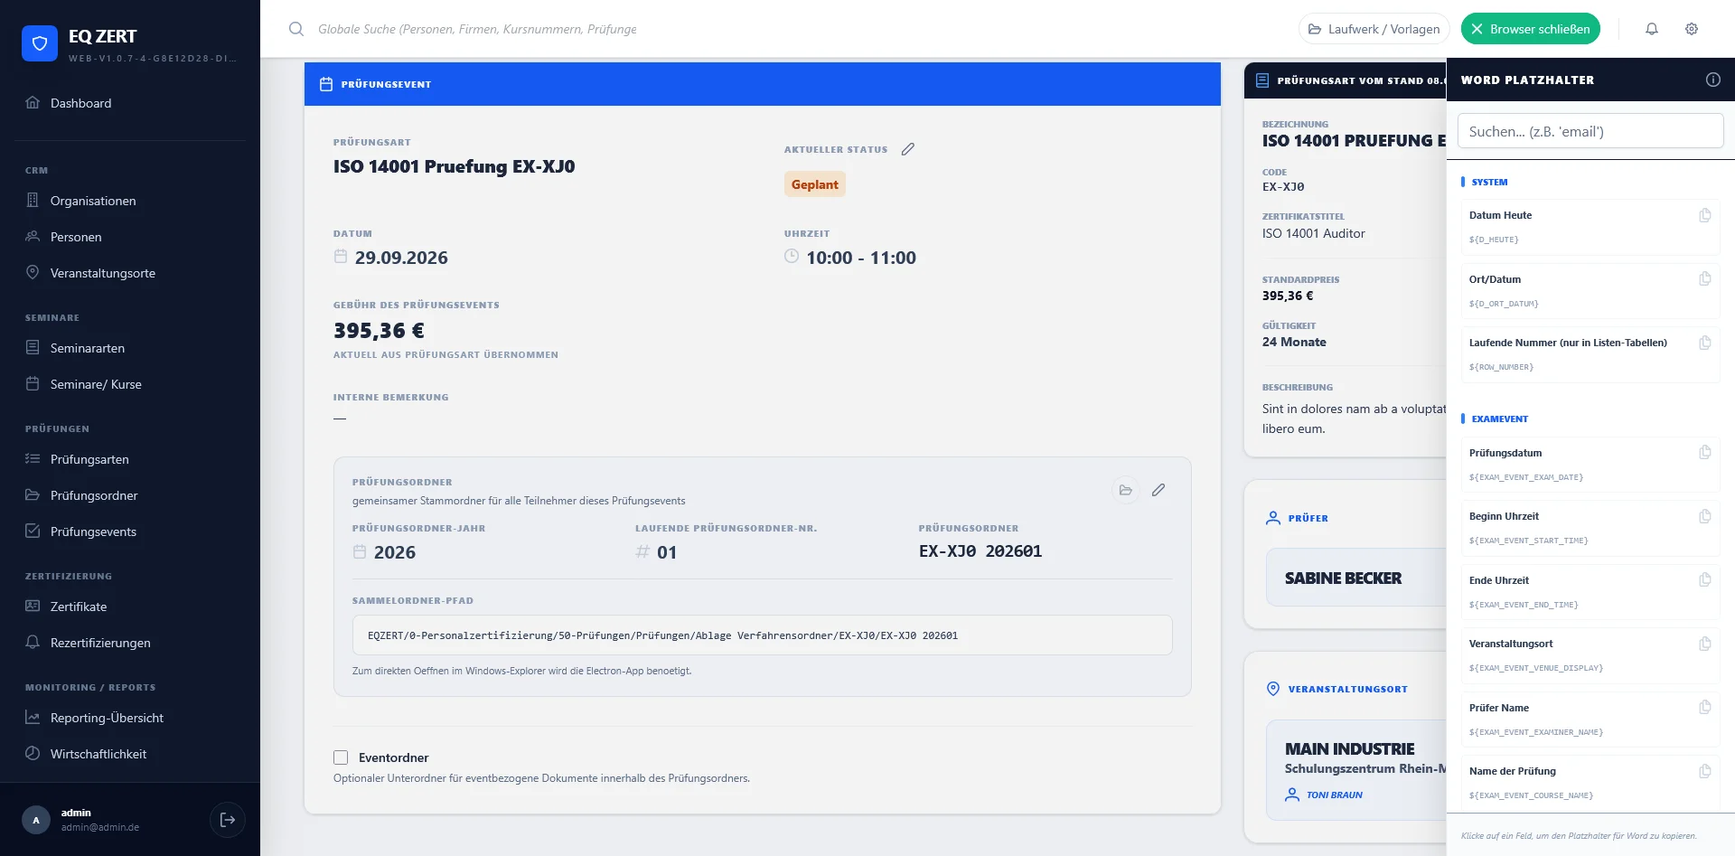Open Personen in the CRM section
This screenshot has width=1735, height=856.
[130, 237]
